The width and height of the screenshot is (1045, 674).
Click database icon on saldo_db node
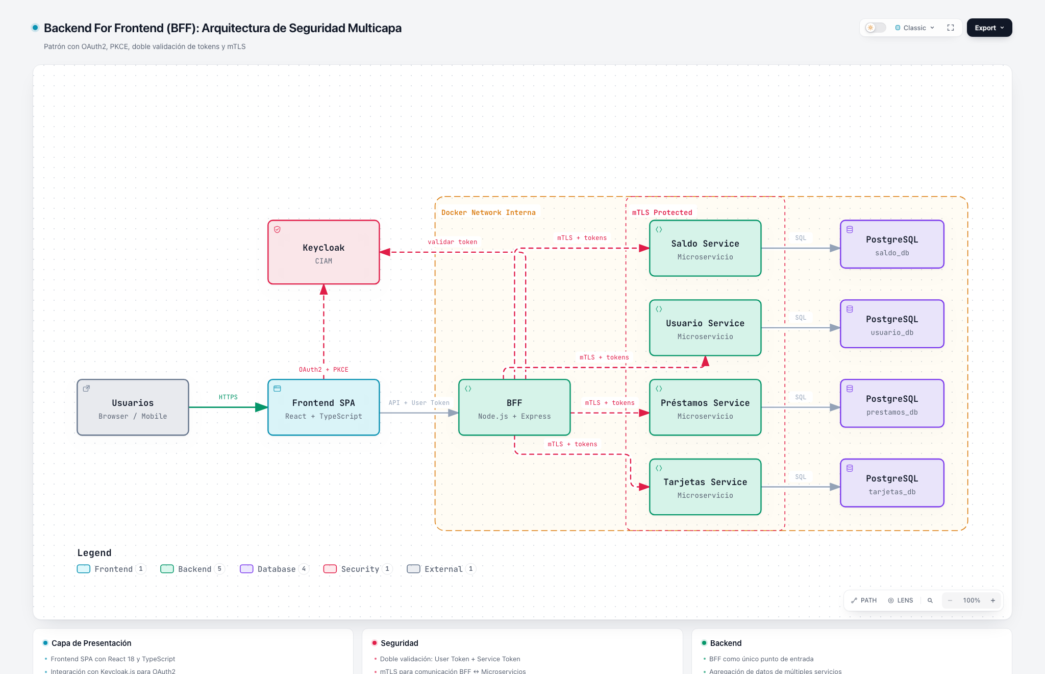coord(850,230)
